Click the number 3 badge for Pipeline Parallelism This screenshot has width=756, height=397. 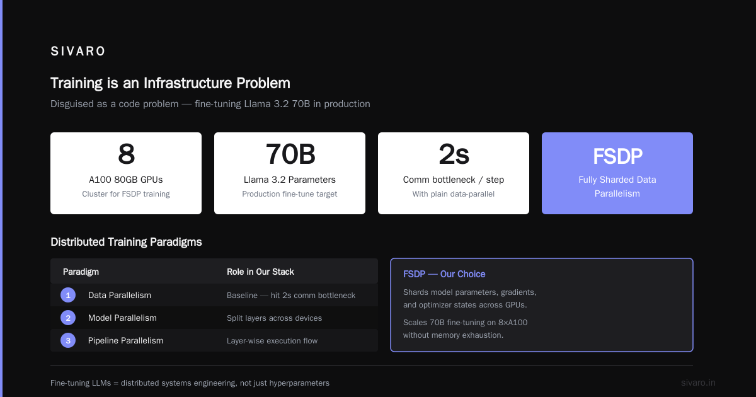[68, 340]
